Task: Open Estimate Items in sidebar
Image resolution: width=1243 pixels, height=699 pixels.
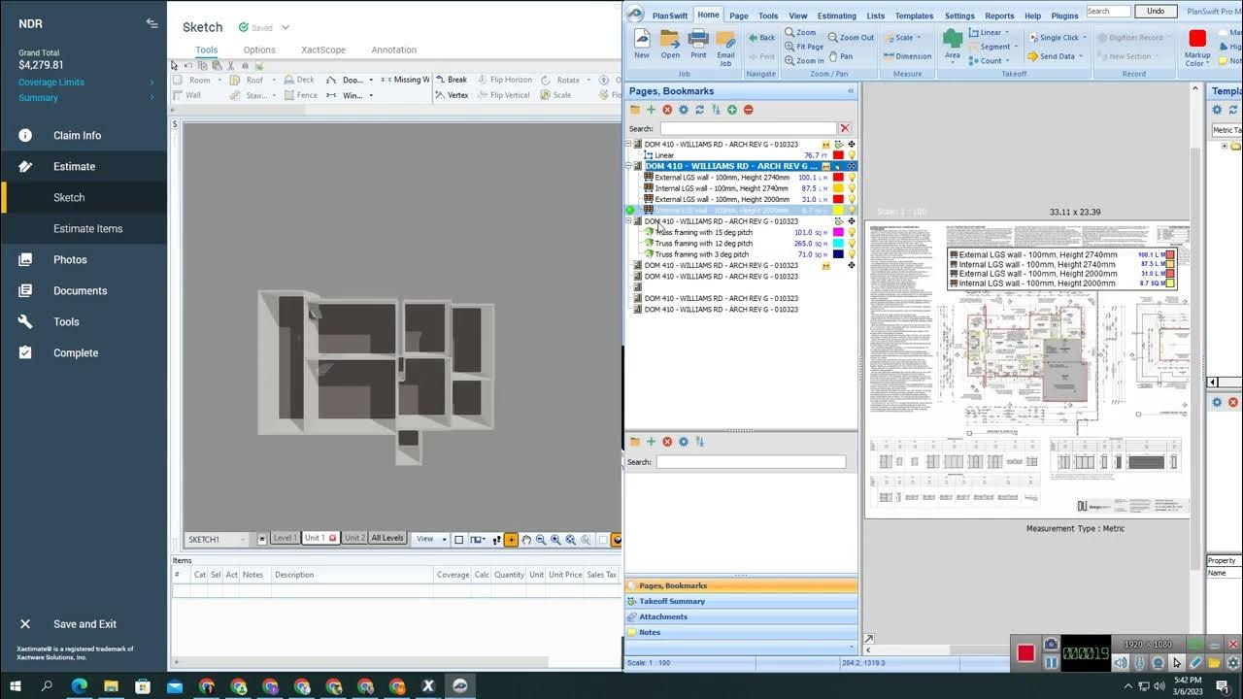Action: click(87, 229)
